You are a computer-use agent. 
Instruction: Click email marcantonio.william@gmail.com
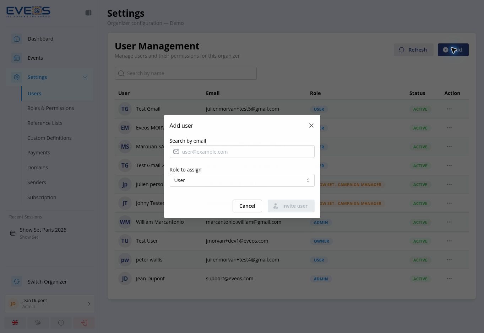click(x=244, y=222)
